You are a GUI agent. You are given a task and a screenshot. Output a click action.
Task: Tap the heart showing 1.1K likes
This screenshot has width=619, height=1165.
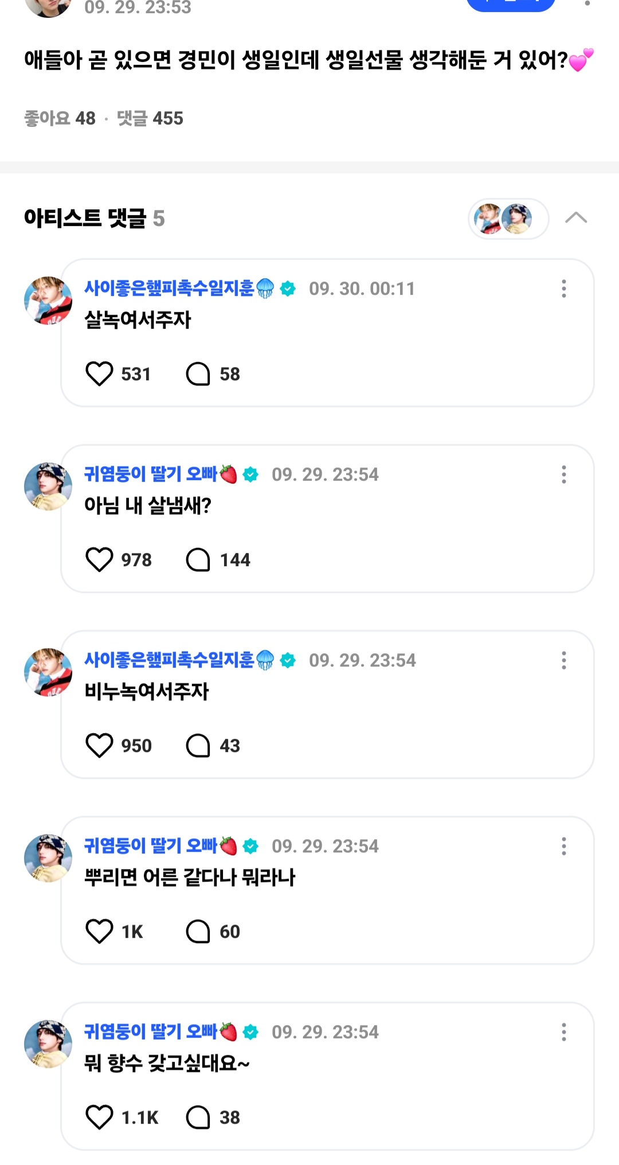tap(99, 1117)
